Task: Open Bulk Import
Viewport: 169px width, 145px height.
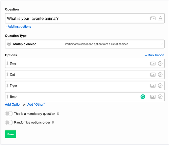Action: 155,55
